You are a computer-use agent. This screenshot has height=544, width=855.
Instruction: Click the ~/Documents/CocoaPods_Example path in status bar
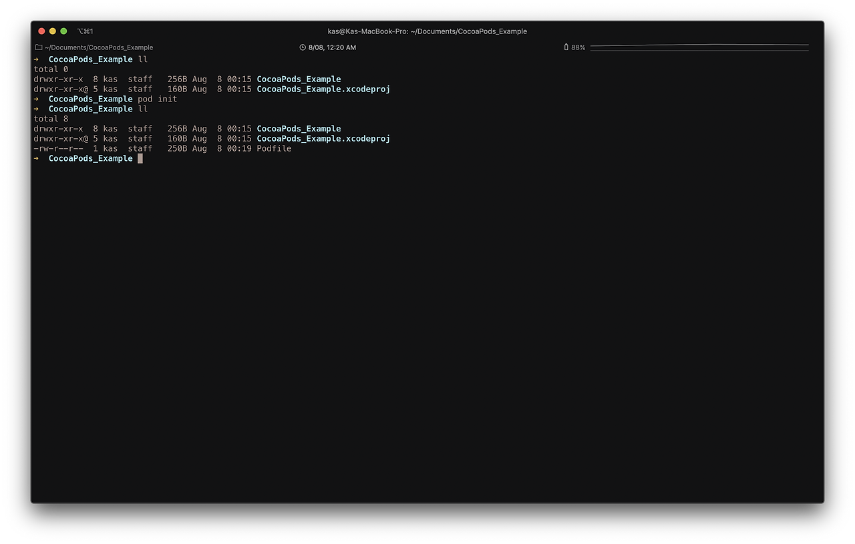pos(99,47)
